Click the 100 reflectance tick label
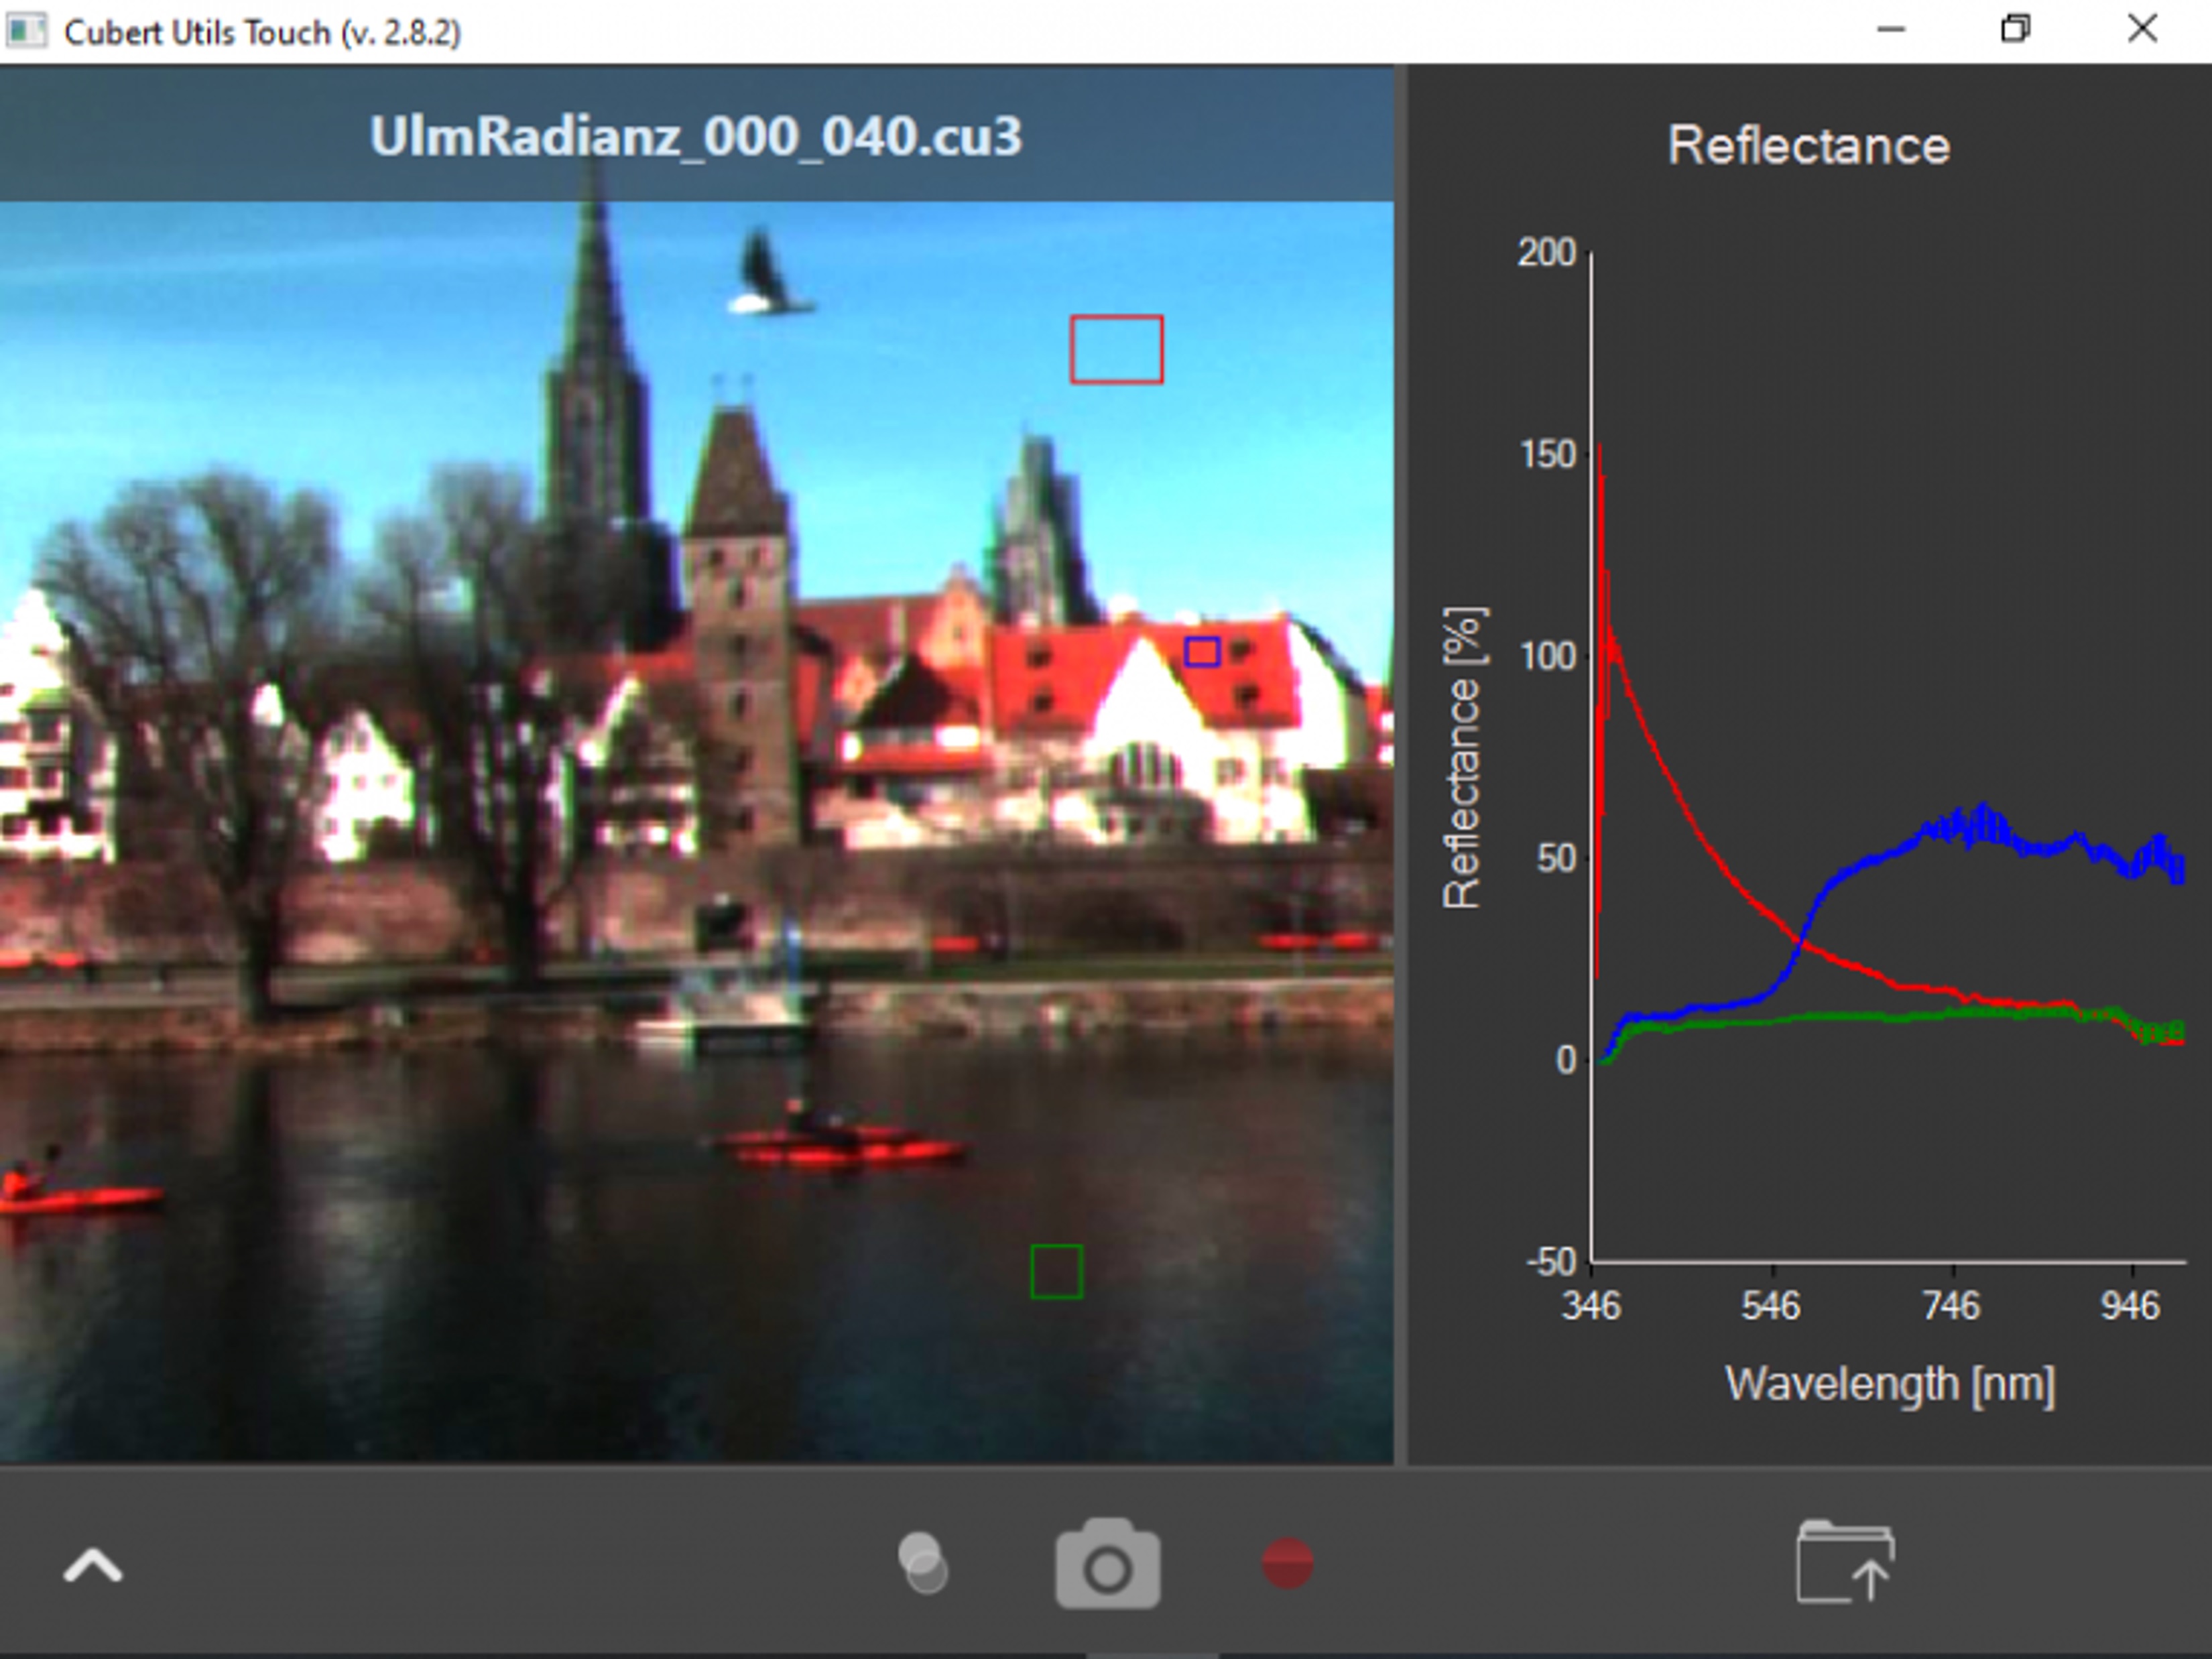Viewport: 2212px width, 1659px height. 1548,657
